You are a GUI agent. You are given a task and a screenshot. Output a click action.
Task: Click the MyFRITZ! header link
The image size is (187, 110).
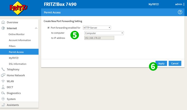pyautogui.click(x=154, y=4)
